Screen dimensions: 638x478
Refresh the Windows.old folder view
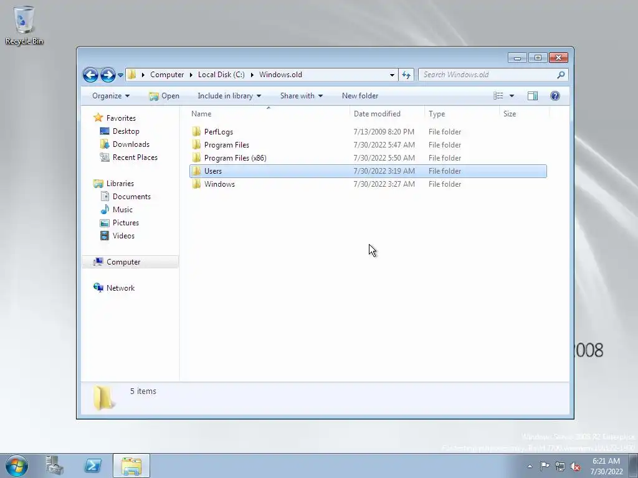pos(406,75)
